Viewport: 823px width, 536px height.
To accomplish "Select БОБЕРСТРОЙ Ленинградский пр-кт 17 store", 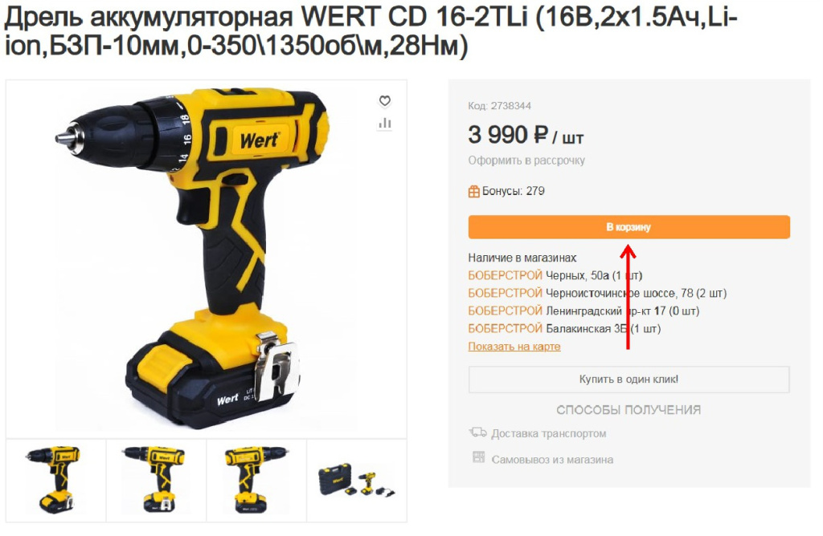I will pos(583,311).
